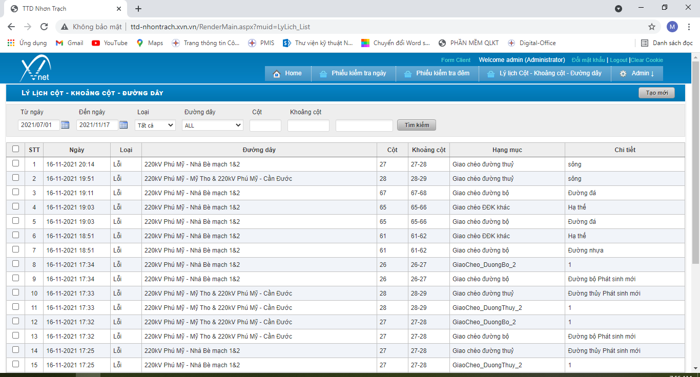Go to Phiếu kiểm tra ngày menu
The height and width of the screenshot is (377, 700).
(x=353, y=73)
